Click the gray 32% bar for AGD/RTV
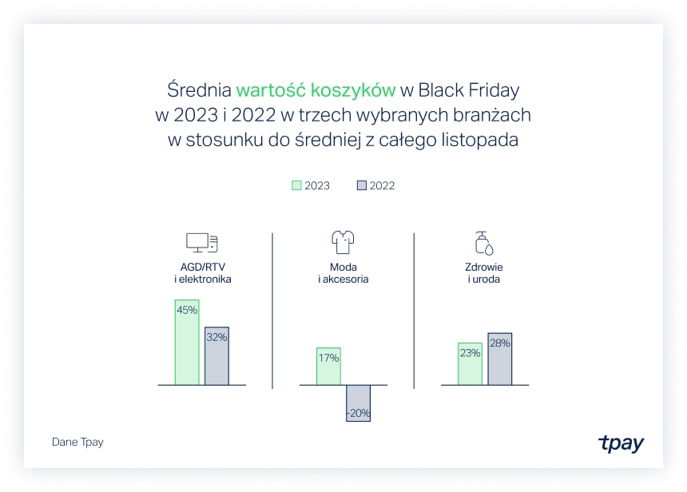 216,357
